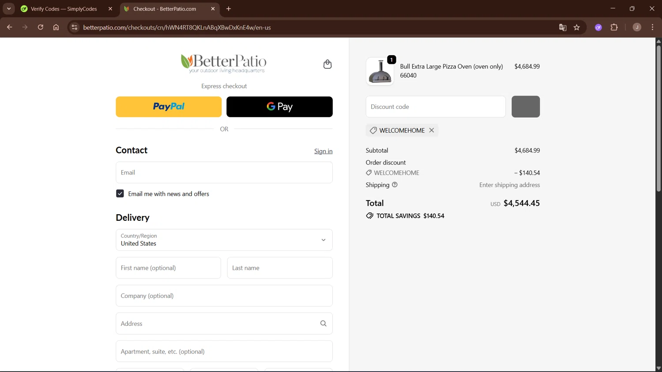Click the browser address bar URL
The height and width of the screenshot is (372, 662).
pyautogui.click(x=177, y=27)
